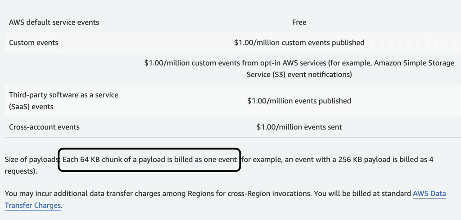Select the '$1.00/million events sent' price cell
This screenshot has height=220, width=461.
(x=299, y=127)
